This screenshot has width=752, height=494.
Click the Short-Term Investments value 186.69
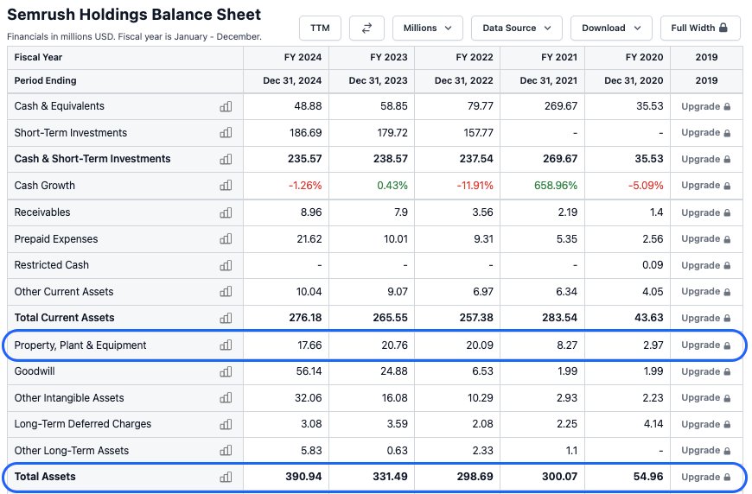click(x=305, y=133)
